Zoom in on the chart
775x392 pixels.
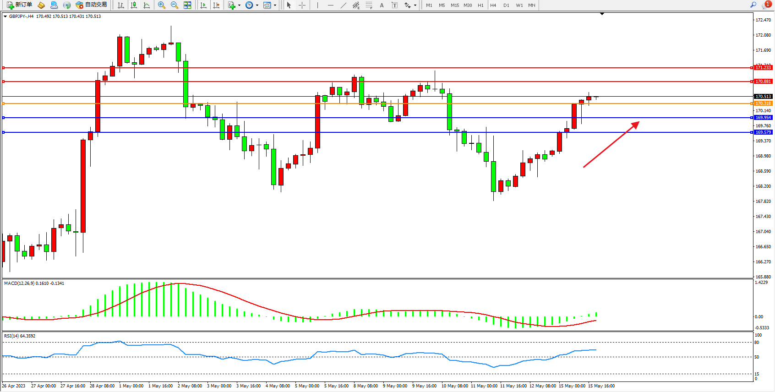[x=161, y=5]
